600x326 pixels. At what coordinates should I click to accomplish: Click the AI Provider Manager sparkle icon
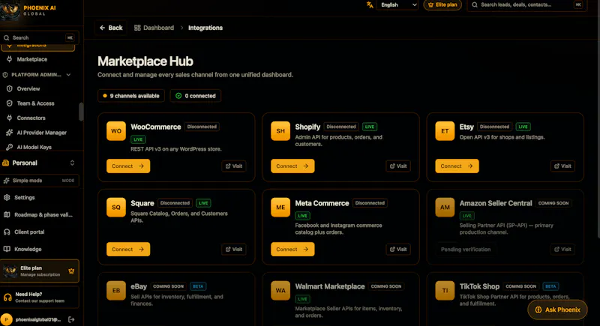10,133
